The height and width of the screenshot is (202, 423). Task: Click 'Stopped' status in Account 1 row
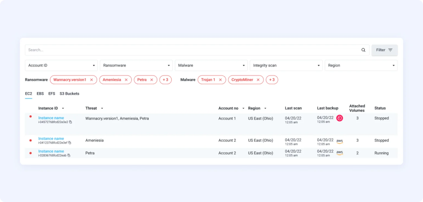pos(381,118)
